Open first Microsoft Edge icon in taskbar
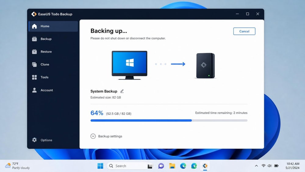 point(183,166)
